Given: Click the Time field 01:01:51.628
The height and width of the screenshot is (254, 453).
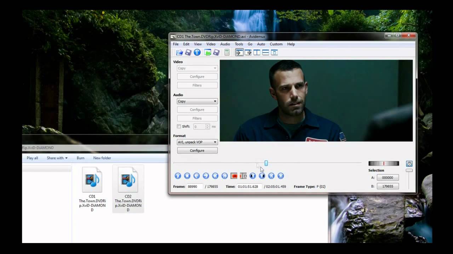Looking at the screenshot, I should [x=249, y=187].
